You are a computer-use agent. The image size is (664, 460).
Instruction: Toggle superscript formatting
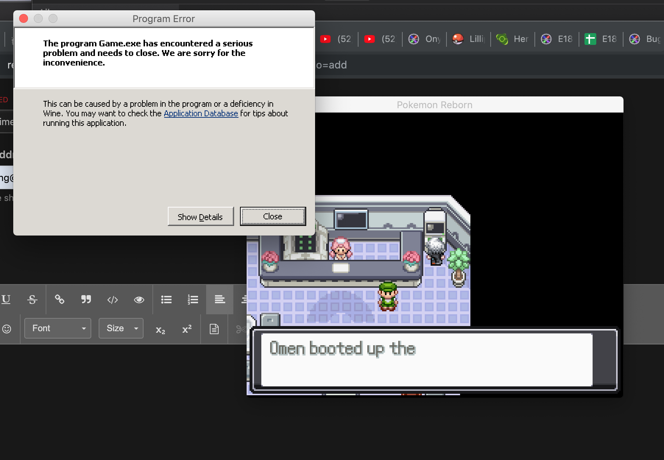187,329
